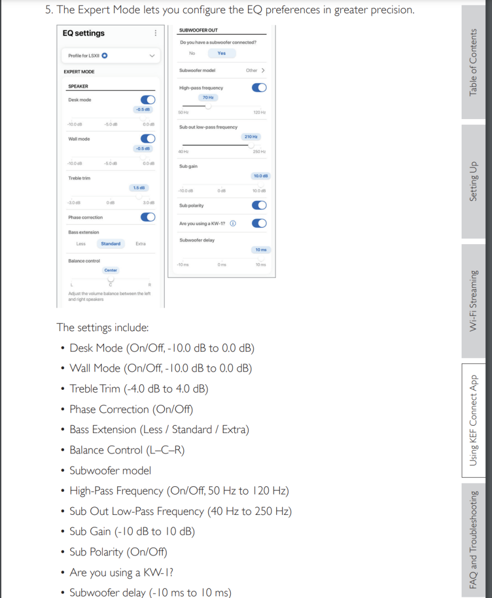492x598 pixels.
Task: Click the High-pass 70 Hz slider value
Action: pos(208,97)
